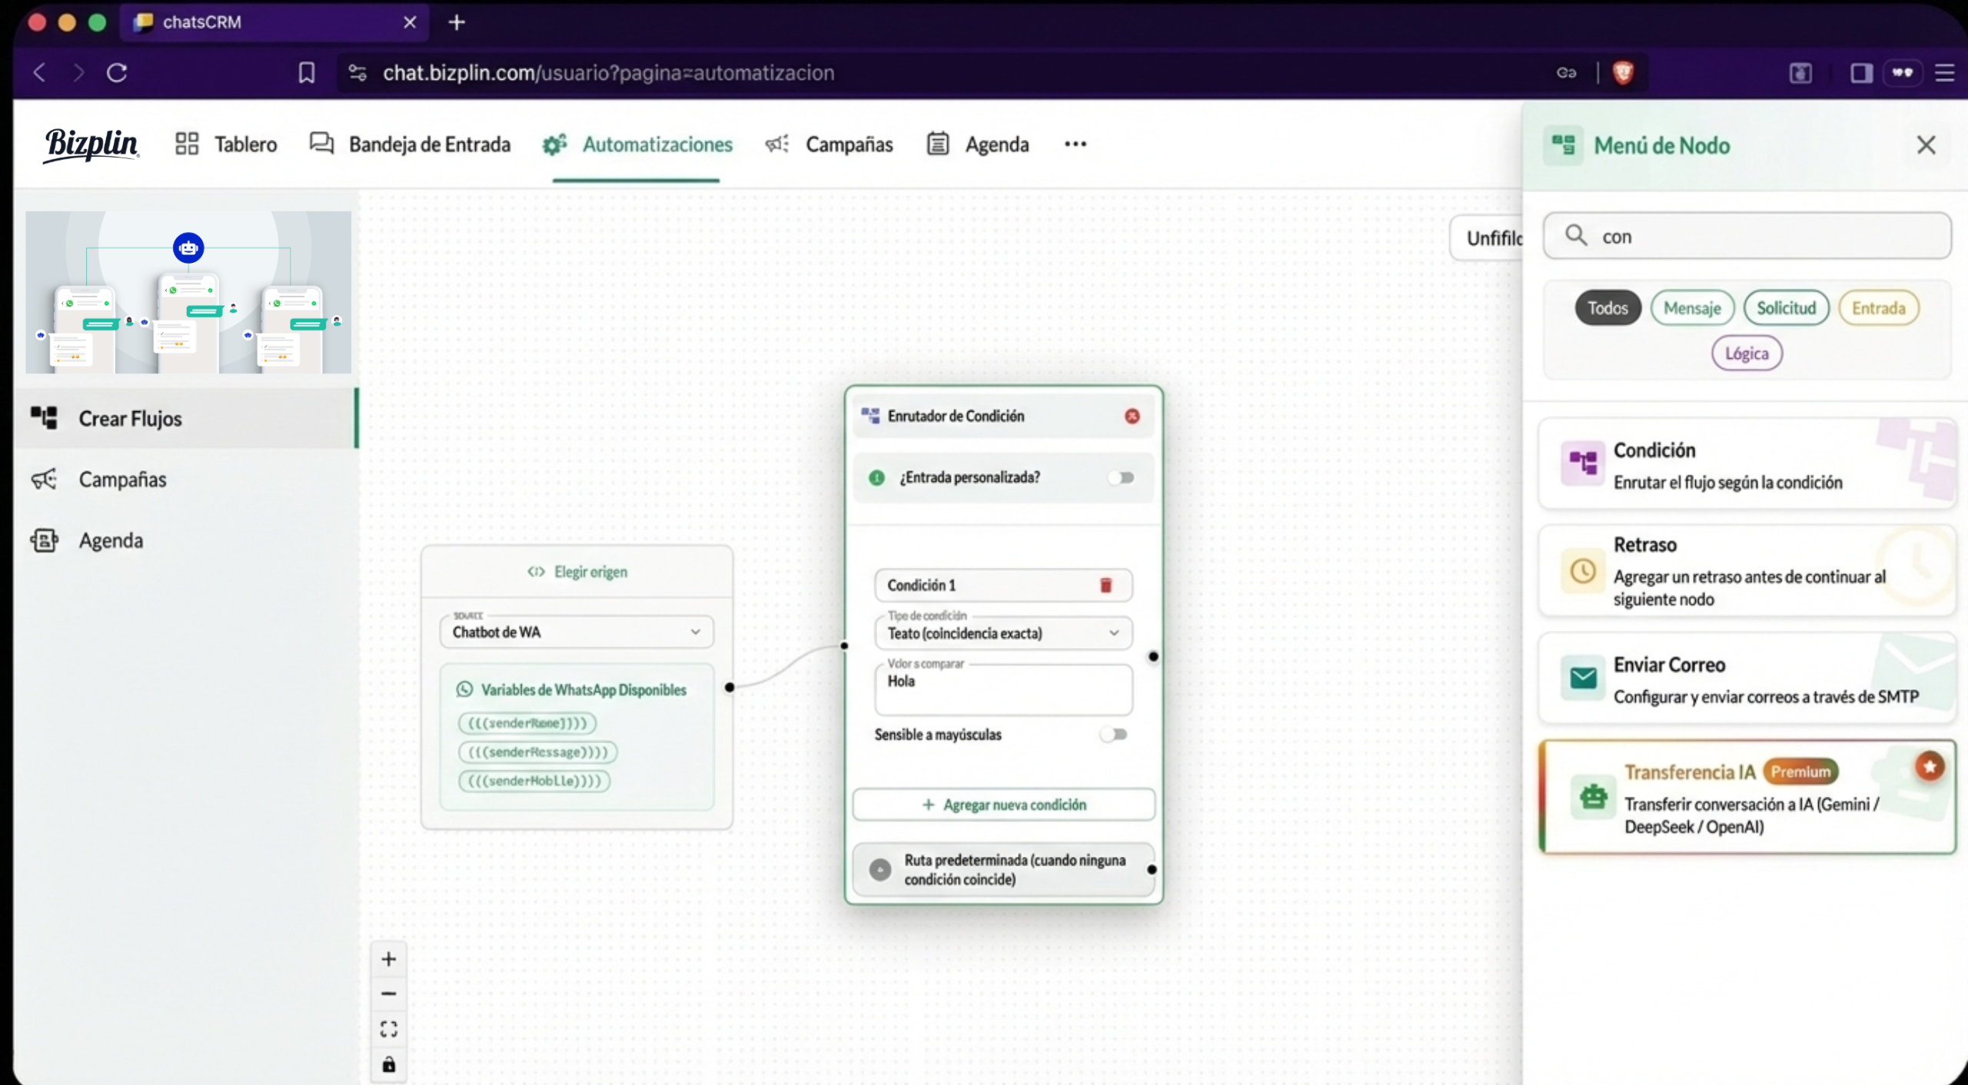Click the Retraso clock icon node
This screenshot has height=1085, width=1968.
coord(1582,571)
